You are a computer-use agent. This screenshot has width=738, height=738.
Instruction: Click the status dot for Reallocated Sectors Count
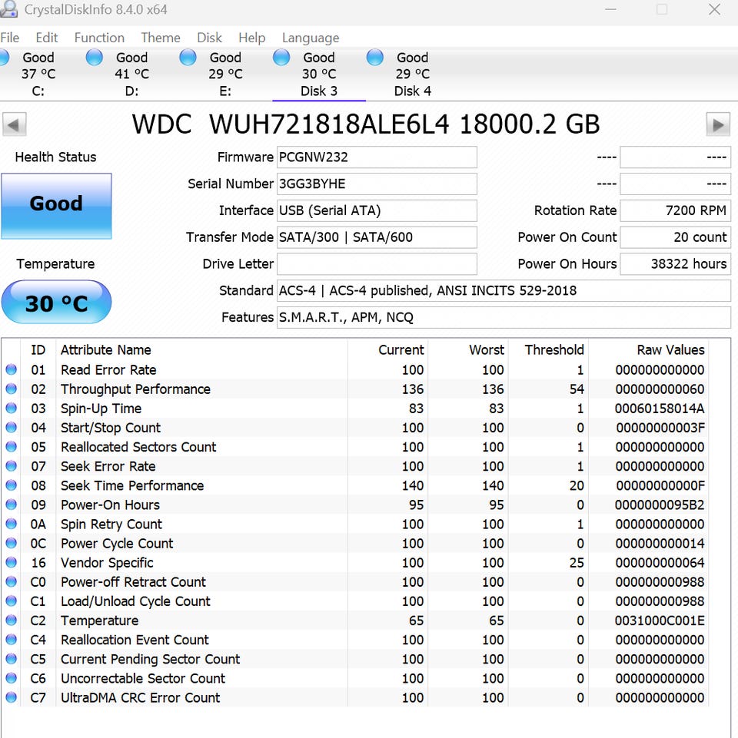[x=12, y=447]
